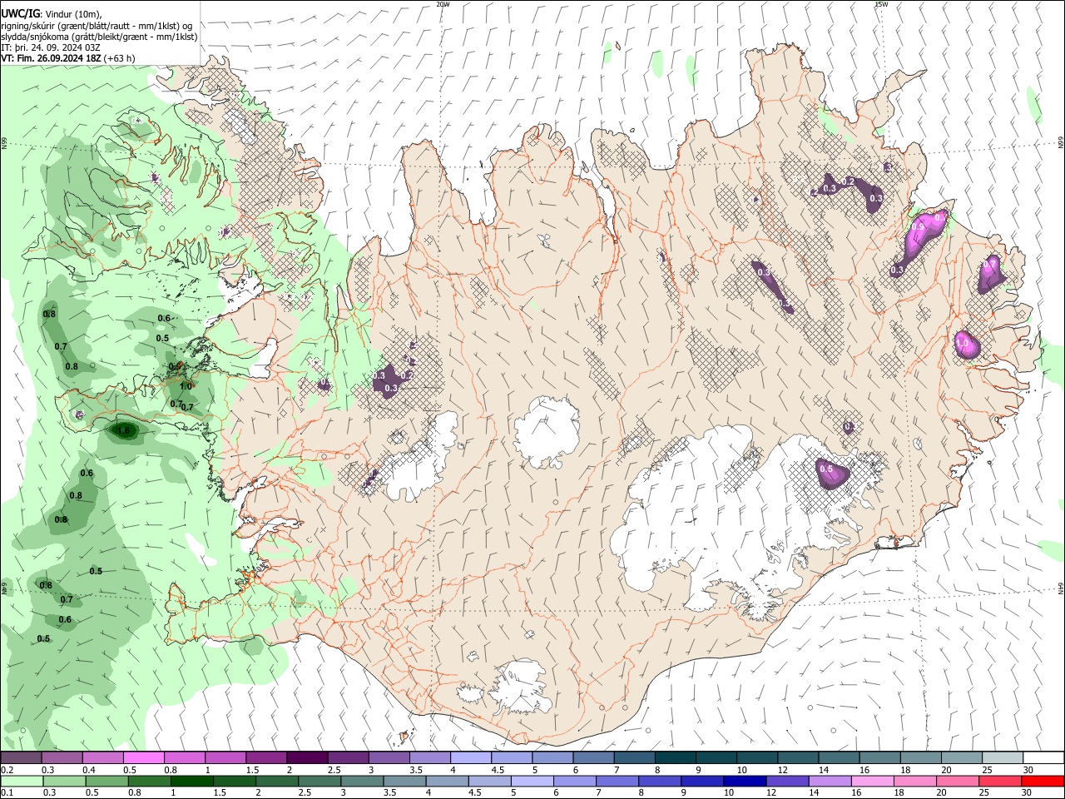The height and width of the screenshot is (799, 1065).
Task: Select the snow scale swatch between 0.5 and 0.8
Action: pyautogui.click(x=143, y=757)
